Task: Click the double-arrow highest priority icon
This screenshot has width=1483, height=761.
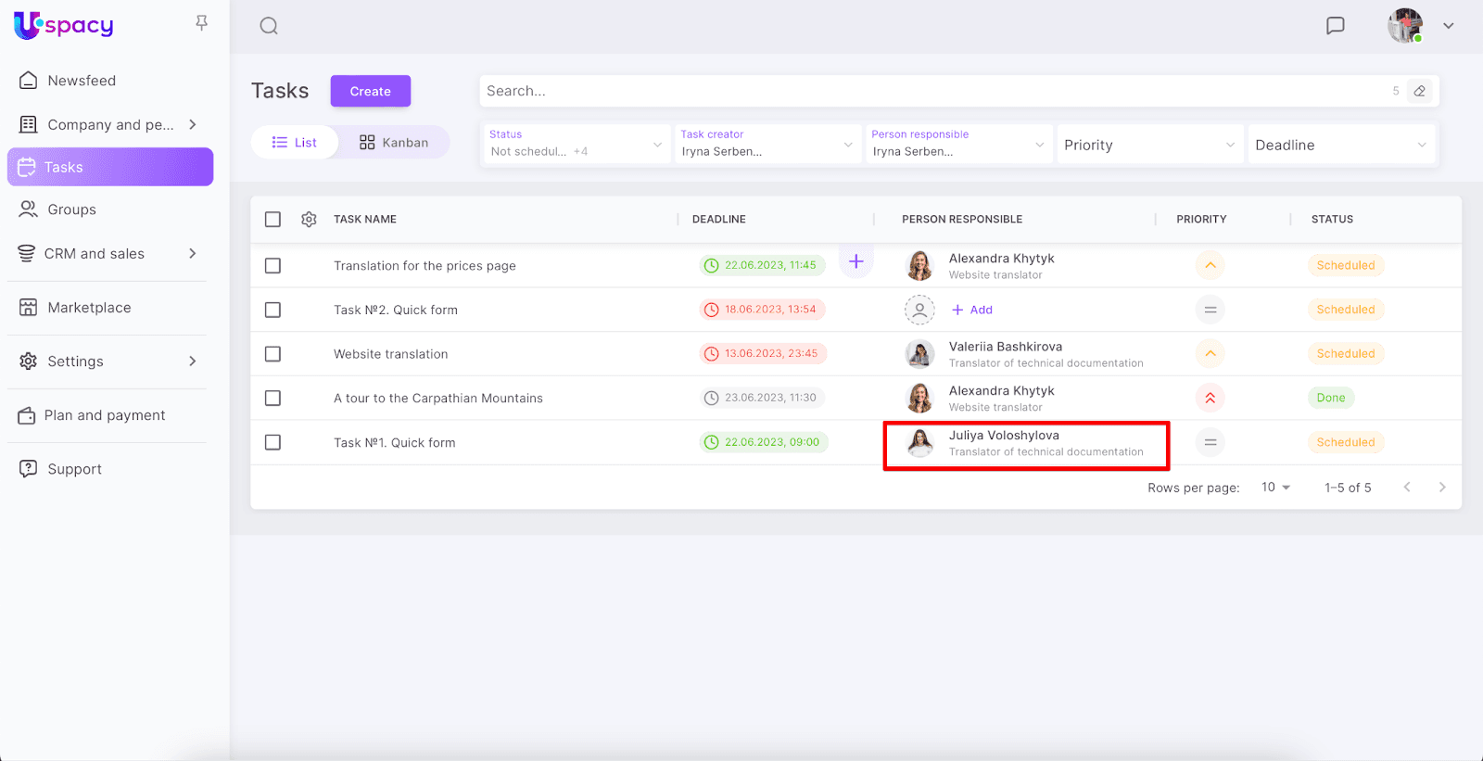Action: click(x=1210, y=399)
